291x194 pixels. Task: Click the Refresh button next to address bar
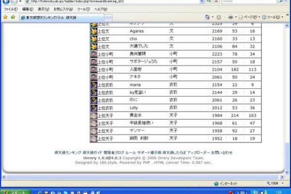tap(209, 1)
